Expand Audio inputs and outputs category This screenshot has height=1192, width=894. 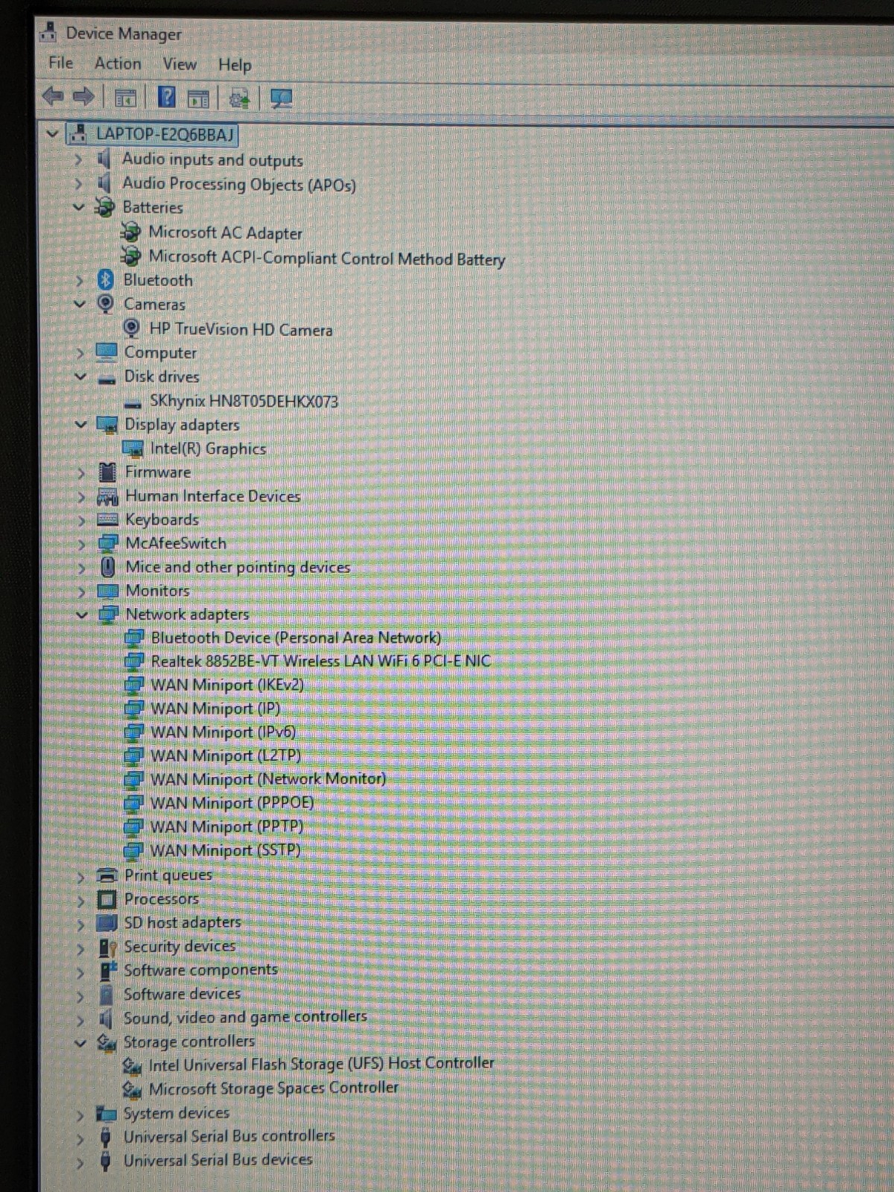[x=78, y=159]
